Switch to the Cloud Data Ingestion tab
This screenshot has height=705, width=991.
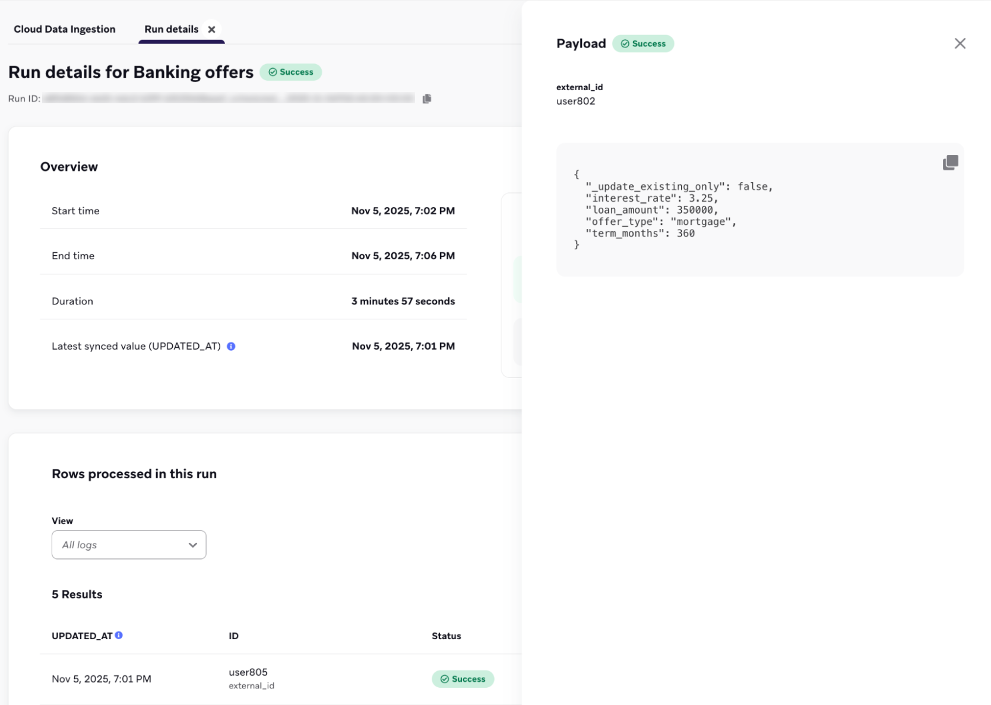(x=65, y=29)
